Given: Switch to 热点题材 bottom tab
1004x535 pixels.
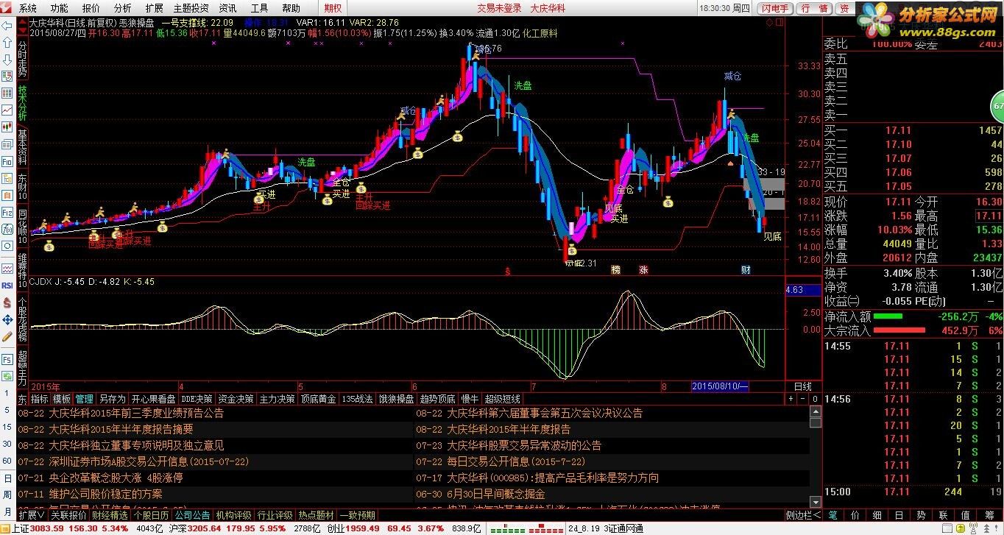Looking at the screenshot, I should click(316, 515).
